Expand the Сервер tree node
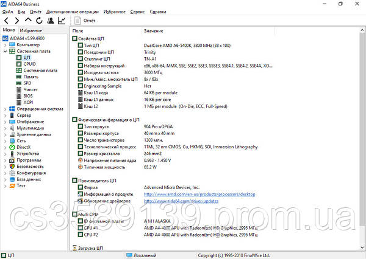This screenshot has width=366, height=259. [5, 115]
